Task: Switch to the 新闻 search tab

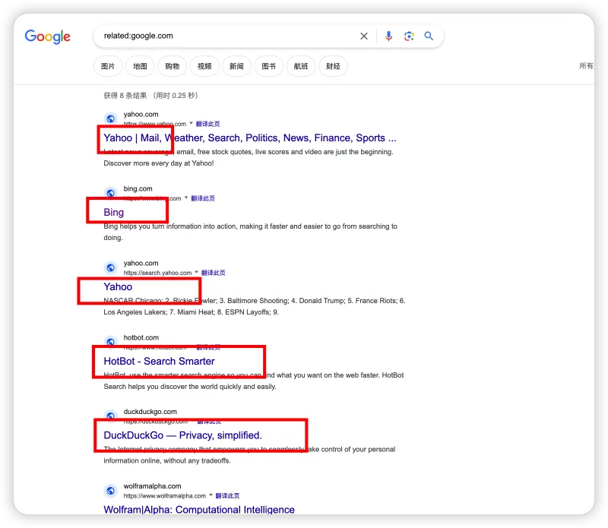Action: click(x=236, y=66)
